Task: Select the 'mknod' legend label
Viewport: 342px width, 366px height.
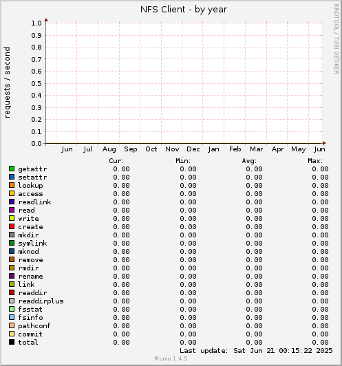Action: click(x=28, y=251)
